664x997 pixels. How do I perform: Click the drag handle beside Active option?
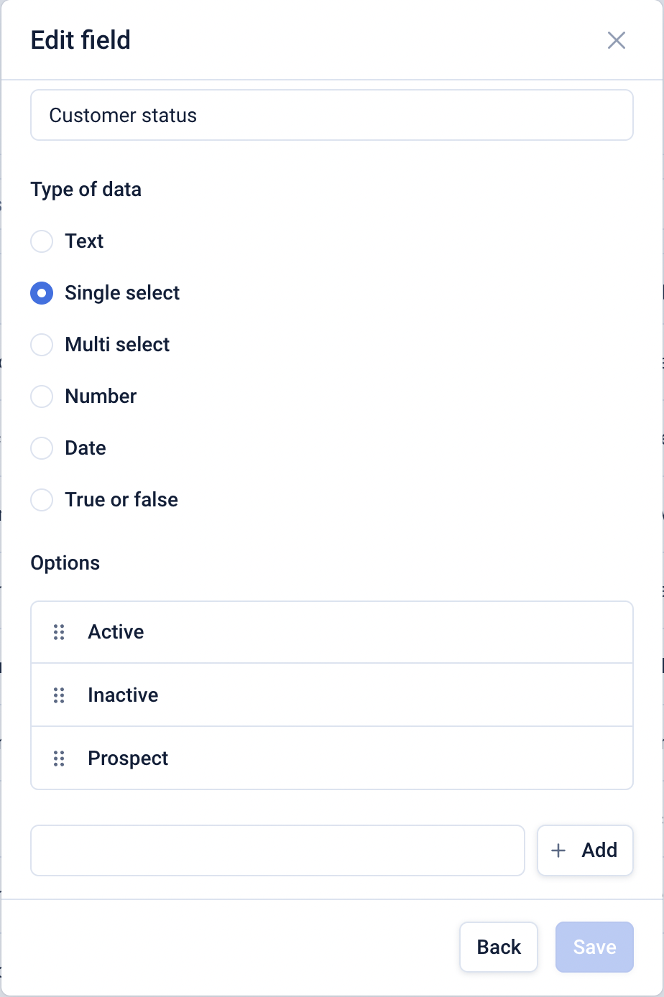pyautogui.click(x=59, y=632)
